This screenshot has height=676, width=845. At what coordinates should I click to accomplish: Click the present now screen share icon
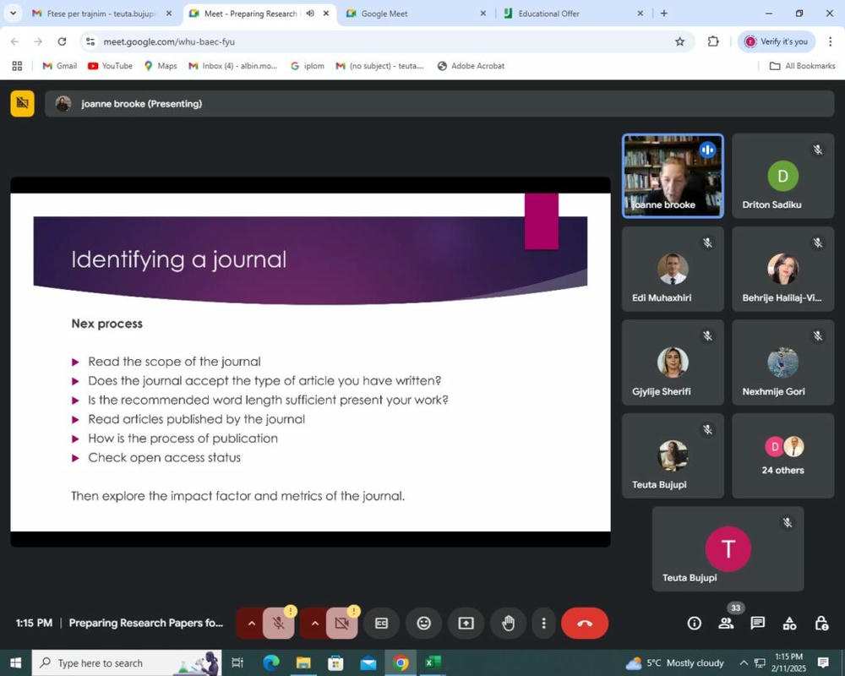pos(466,624)
